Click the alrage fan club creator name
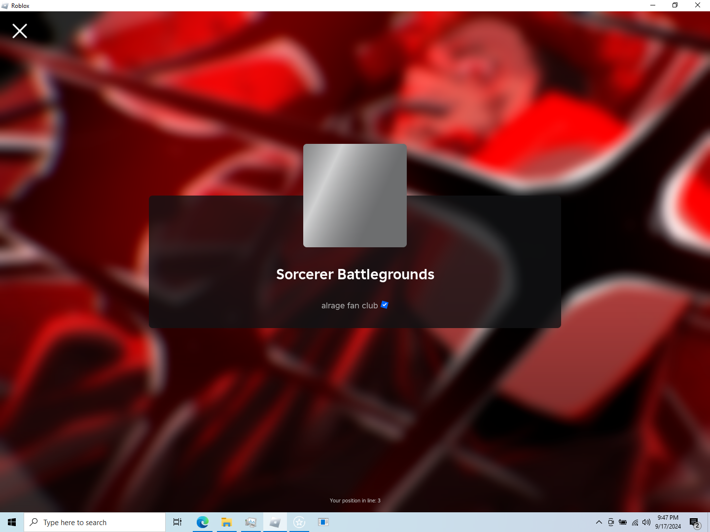 [350, 305]
